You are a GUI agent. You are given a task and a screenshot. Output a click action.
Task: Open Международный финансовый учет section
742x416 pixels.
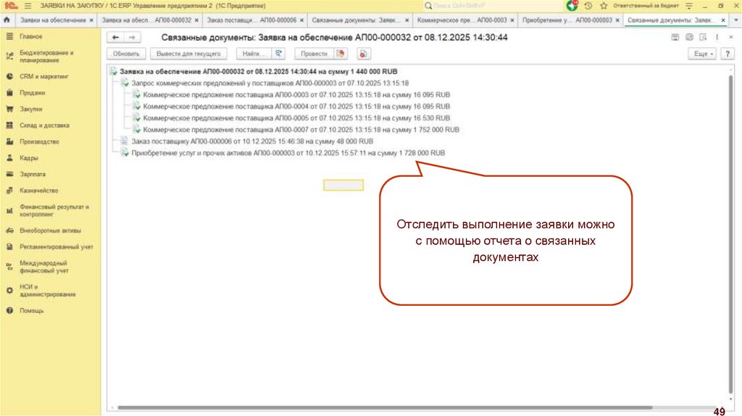[x=44, y=267]
